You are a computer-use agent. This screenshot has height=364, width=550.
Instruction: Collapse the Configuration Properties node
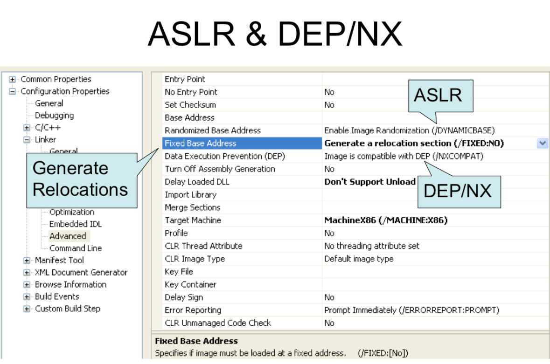click(x=12, y=92)
